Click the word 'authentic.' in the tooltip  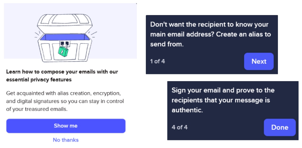pyautogui.click(x=187, y=110)
